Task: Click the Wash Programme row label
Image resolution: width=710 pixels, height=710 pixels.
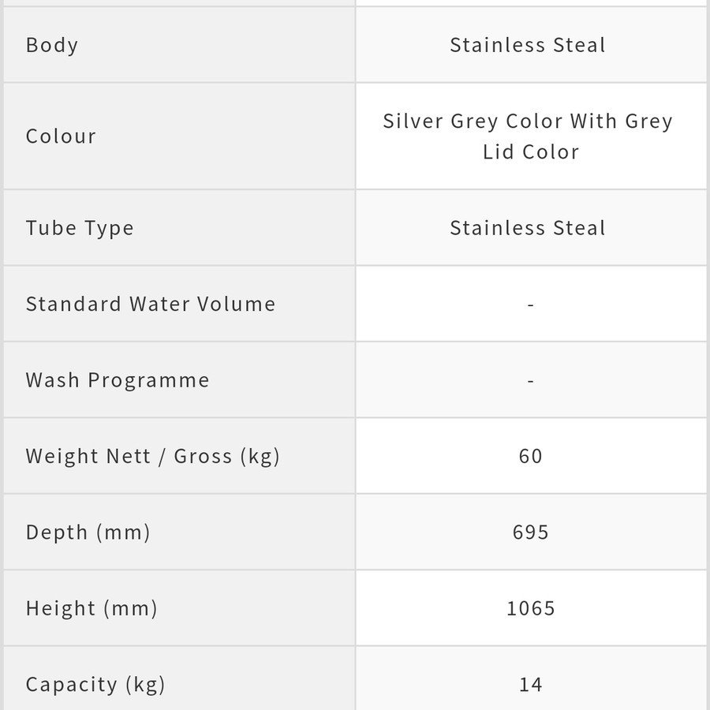Action: point(118,379)
